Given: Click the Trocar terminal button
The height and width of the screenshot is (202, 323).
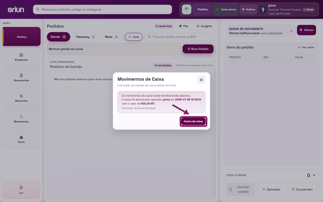Looking at the screenshot, I should pos(308,9).
